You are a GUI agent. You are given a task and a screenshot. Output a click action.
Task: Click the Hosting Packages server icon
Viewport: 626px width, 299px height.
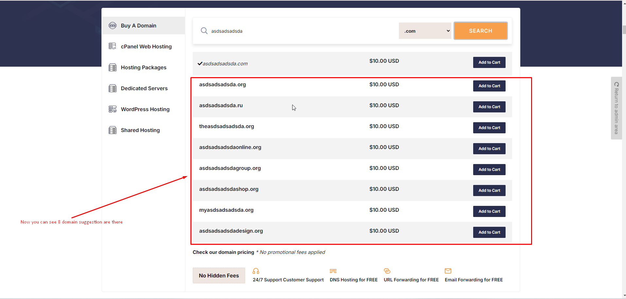tap(113, 67)
